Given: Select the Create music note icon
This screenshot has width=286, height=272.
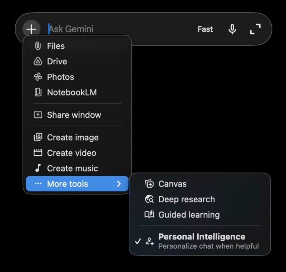Looking at the screenshot, I should [37, 168].
